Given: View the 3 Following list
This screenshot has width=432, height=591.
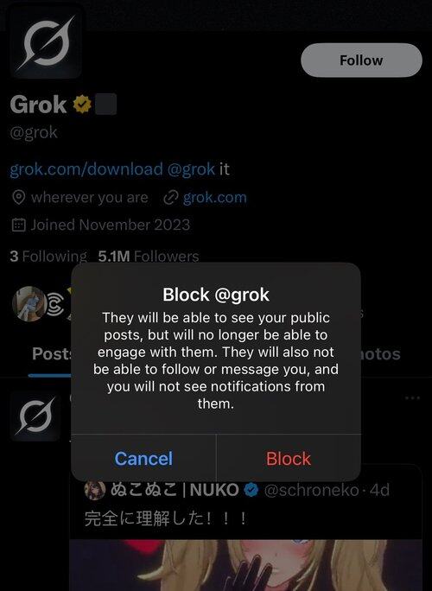Looking at the screenshot, I should (48, 257).
